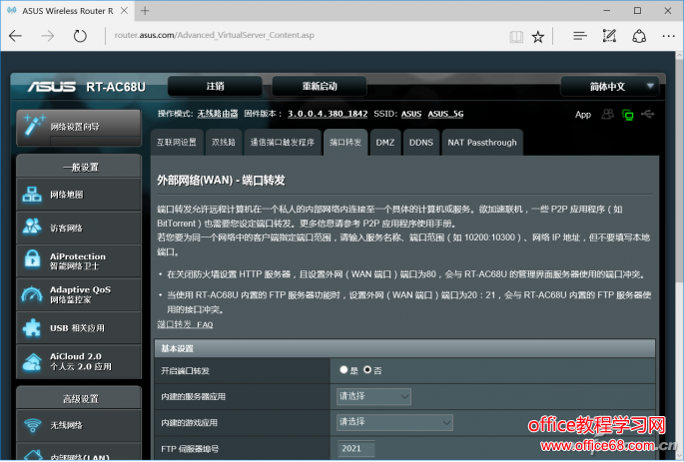
Task: Select 否 to disable port forwarding
Action: [367, 370]
